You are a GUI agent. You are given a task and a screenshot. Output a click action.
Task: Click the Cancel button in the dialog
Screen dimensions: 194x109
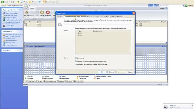pos(111,72)
